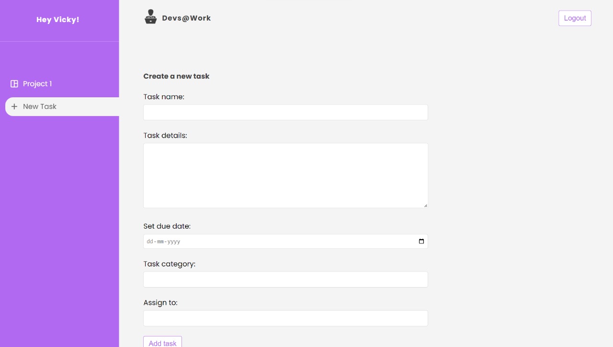Click the textarea resize grip on Task details
Screen dimensions: 613x347
425,205
